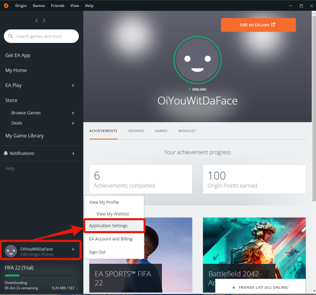Open Application Settings
This screenshot has height=295, width=316.
point(114,225)
